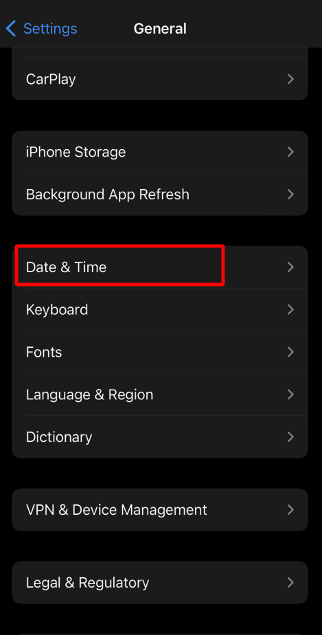
Task: Click the chevron next to CarPlay
Action: pyautogui.click(x=290, y=79)
